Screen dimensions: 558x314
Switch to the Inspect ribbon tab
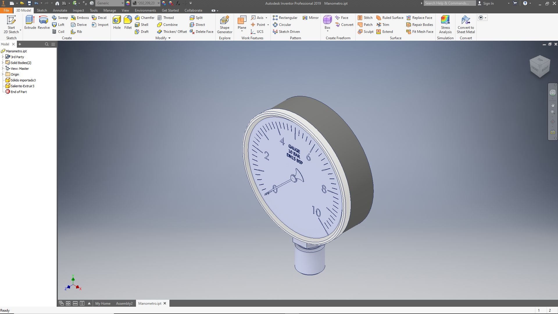click(78, 10)
